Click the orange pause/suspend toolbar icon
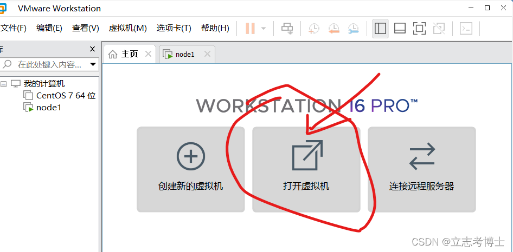 click(251, 29)
